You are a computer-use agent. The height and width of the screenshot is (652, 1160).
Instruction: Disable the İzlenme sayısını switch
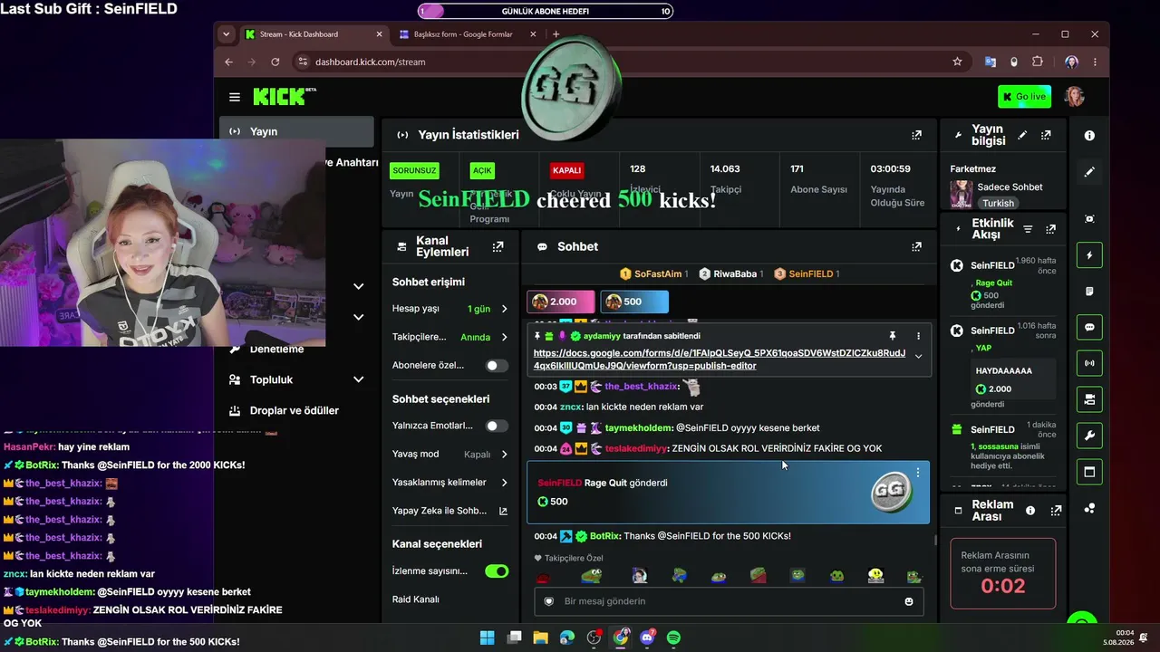tap(497, 571)
